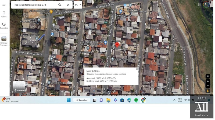This screenshot has width=215, height=120.
Task: Select Lava Car Vegaz marker
Action: click(x=49, y=83)
